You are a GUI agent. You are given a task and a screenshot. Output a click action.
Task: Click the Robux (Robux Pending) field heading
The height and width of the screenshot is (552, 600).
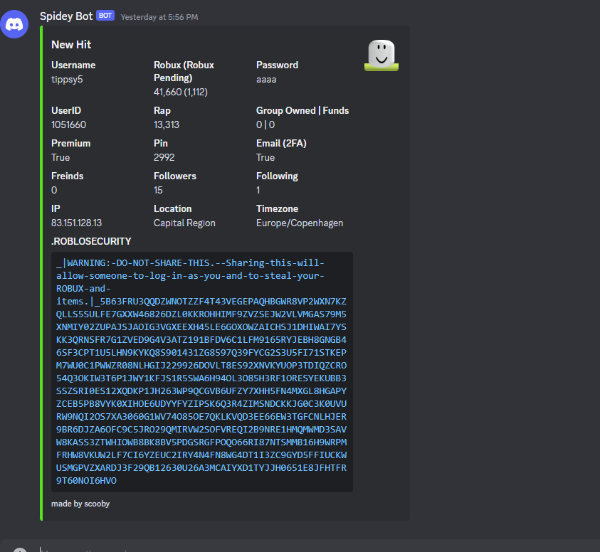pos(184,71)
